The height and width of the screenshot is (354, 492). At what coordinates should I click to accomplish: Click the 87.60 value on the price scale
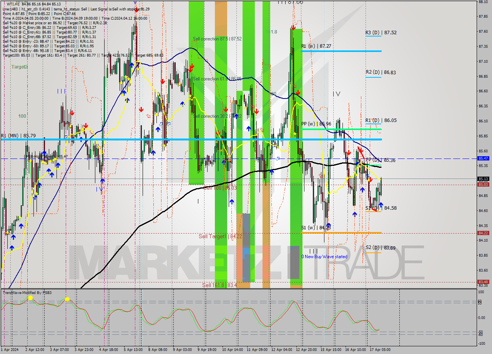click(484, 32)
